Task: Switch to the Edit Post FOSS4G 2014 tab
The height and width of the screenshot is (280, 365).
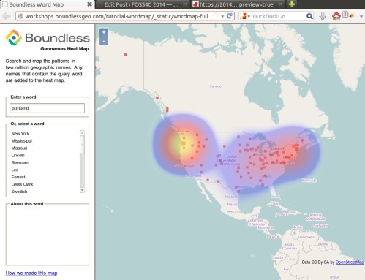Action: pos(141,4)
